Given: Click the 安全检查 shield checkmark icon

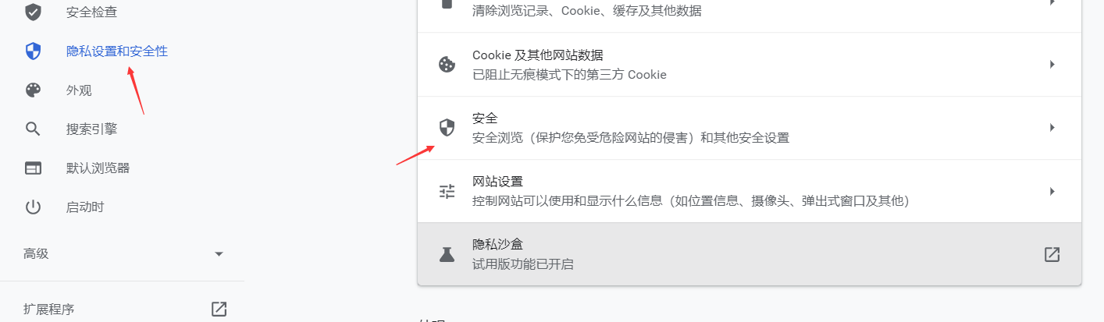Looking at the screenshot, I should (33, 12).
